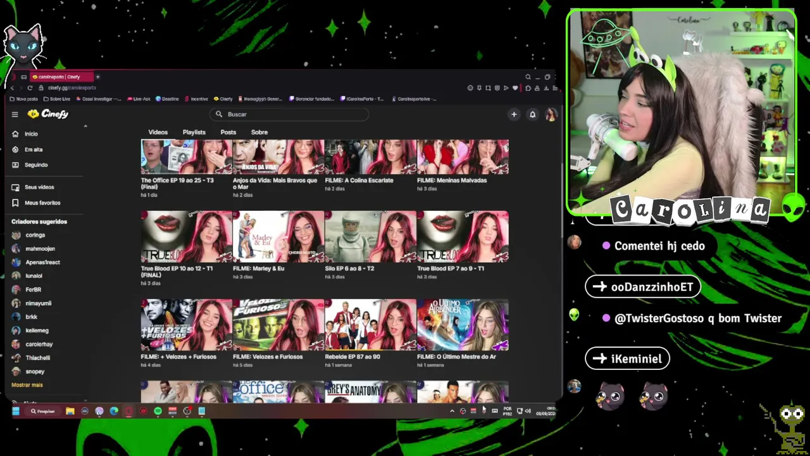Viewport: 810px width, 456px height.
Task: Click the Cinefy logo
Action: (48, 114)
